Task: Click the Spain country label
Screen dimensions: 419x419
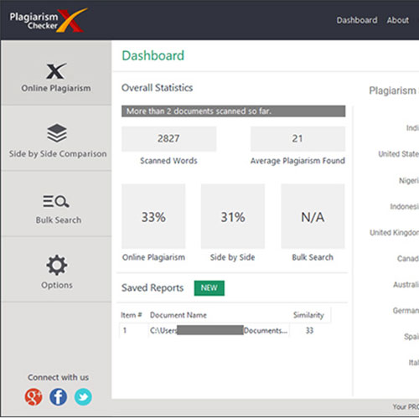Action: point(411,337)
